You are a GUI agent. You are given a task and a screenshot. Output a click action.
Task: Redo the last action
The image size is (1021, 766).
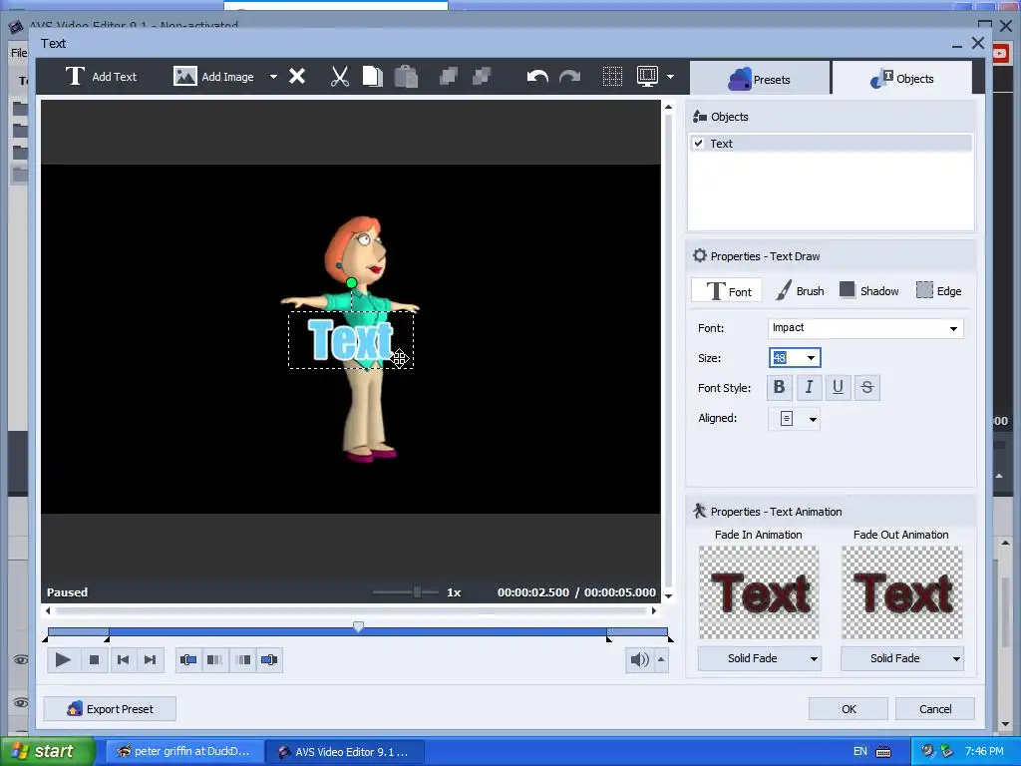coord(569,77)
